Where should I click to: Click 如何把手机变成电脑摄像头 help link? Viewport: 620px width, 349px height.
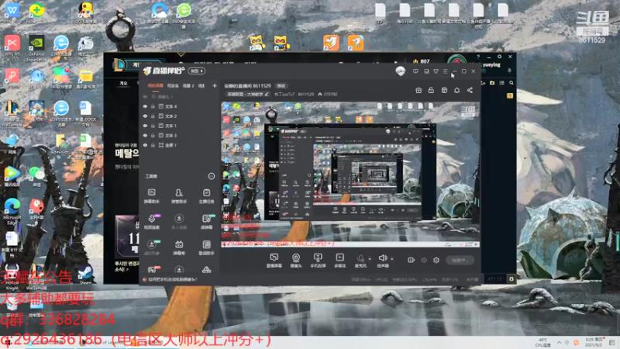click(x=172, y=279)
